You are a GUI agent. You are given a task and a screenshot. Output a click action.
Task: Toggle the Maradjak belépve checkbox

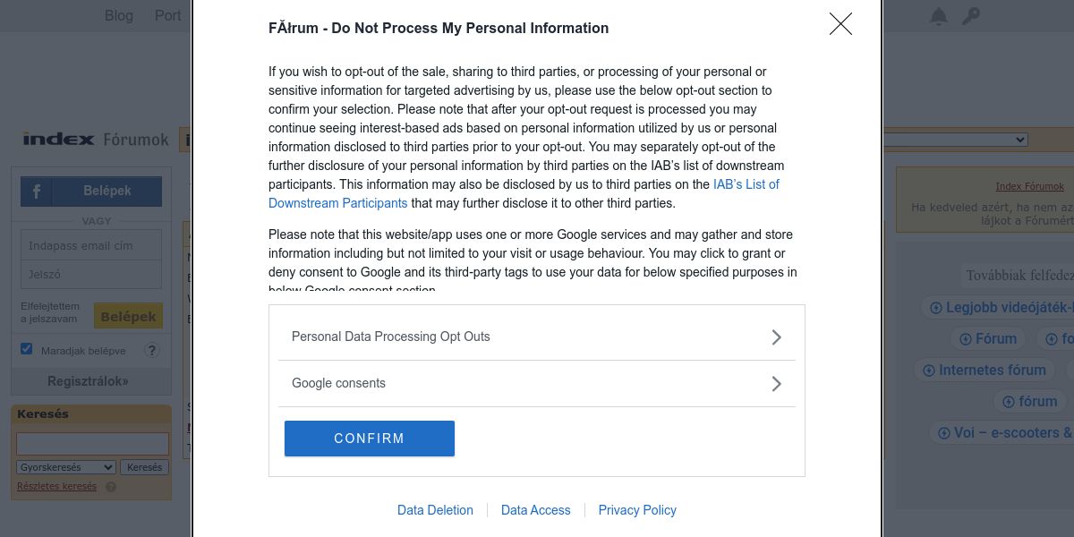coord(27,349)
